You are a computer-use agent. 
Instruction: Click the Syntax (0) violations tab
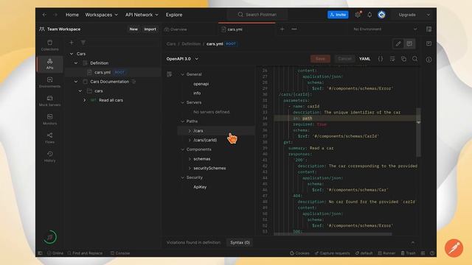tap(240, 242)
